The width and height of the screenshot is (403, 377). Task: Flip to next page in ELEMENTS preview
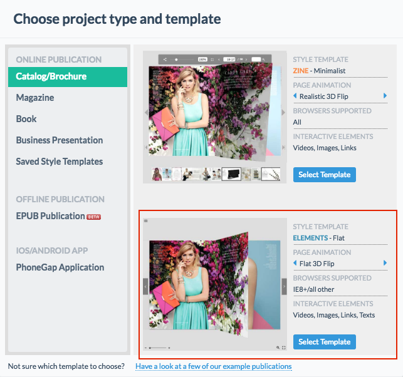pos(284,287)
